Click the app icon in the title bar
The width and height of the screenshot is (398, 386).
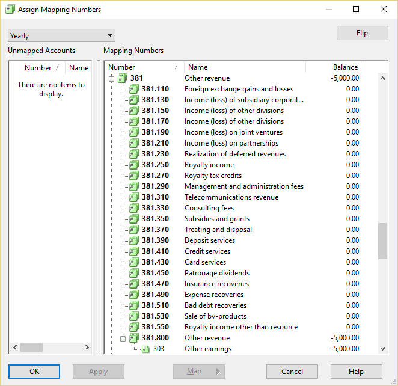click(x=10, y=10)
